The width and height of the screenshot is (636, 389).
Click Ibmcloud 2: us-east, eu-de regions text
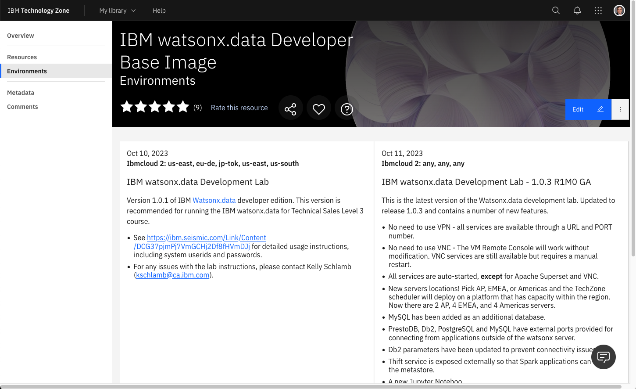213,163
